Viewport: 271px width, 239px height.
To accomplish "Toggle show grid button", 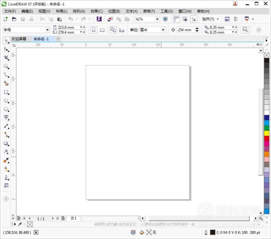I will click(185, 19).
